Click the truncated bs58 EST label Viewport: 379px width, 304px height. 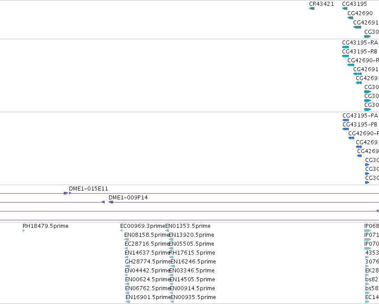(372, 289)
